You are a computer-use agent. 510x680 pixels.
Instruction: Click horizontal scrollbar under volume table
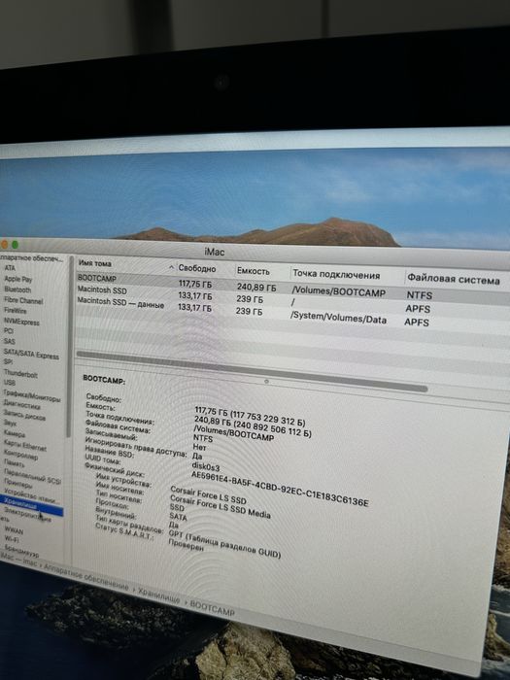point(252,371)
